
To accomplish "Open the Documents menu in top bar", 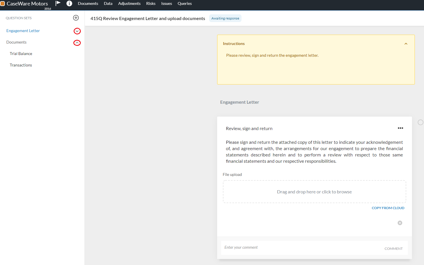I will pos(88,3).
